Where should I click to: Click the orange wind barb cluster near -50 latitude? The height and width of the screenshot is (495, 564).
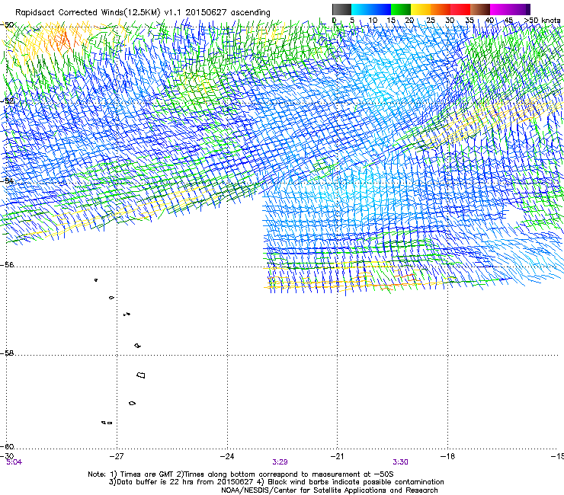tap(65, 40)
